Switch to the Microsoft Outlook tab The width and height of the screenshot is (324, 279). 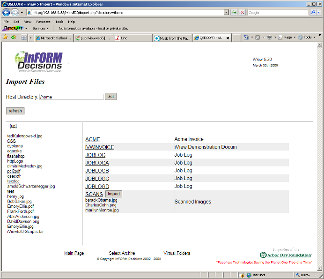click(53, 38)
